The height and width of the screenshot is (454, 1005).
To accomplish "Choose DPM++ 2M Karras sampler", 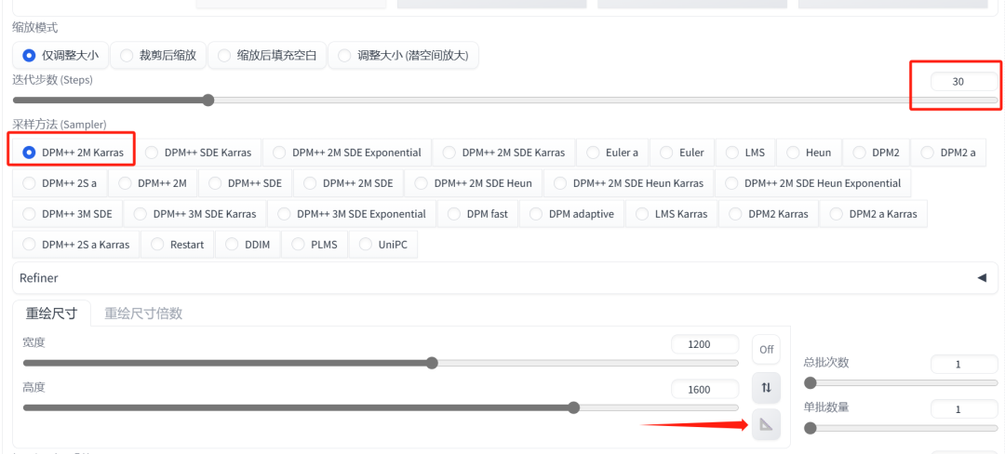I will pyautogui.click(x=74, y=153).
